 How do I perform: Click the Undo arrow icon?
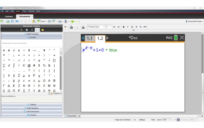tap(17, 21)
